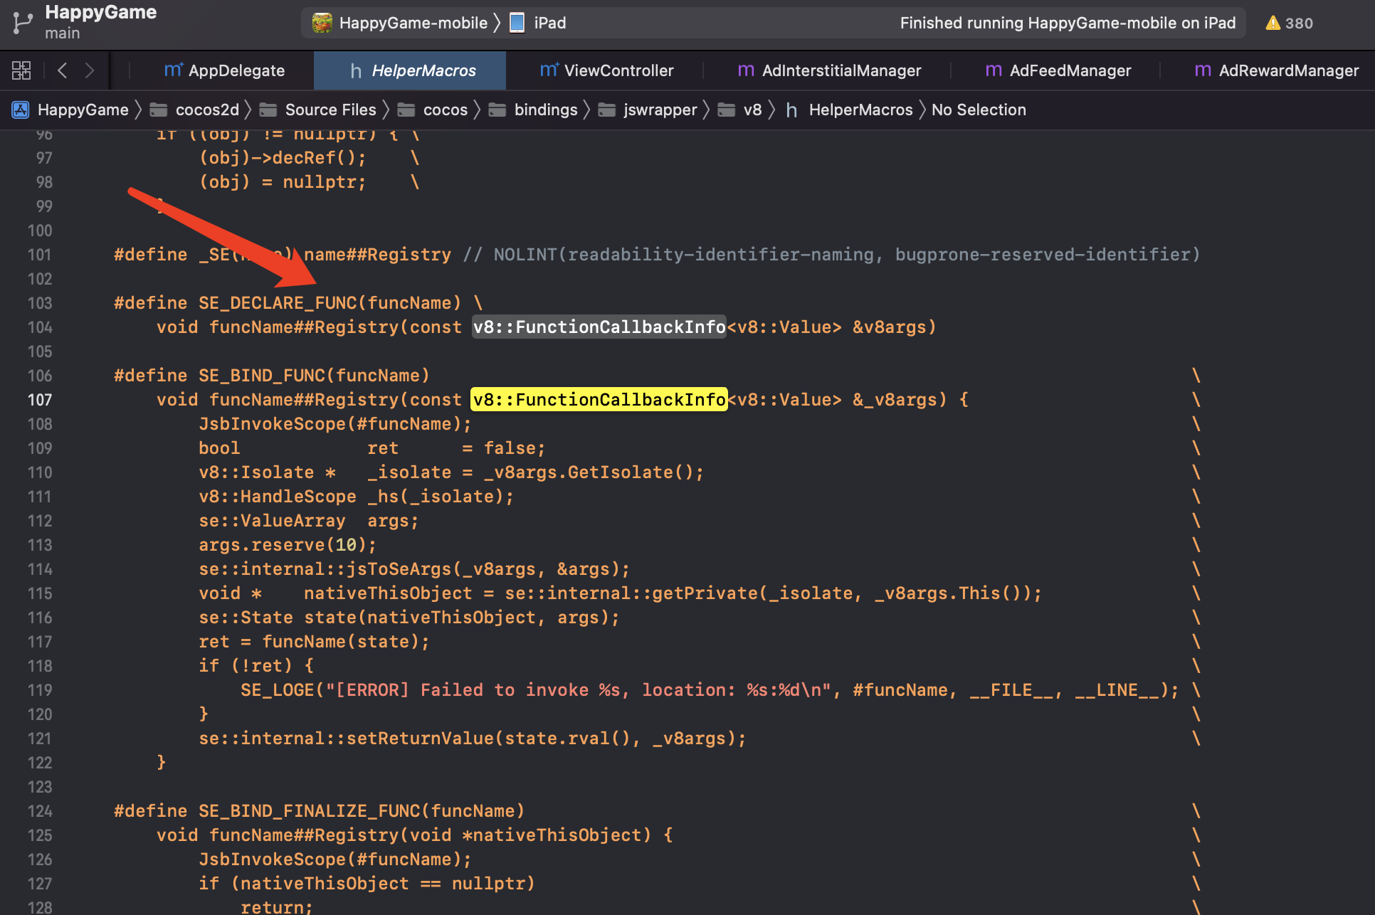The width and height of the screenshot is (1375, 915).
Task: Click the yellow highlighted v8::FunctionCallbackInfo text
Action: click(599, 400)
